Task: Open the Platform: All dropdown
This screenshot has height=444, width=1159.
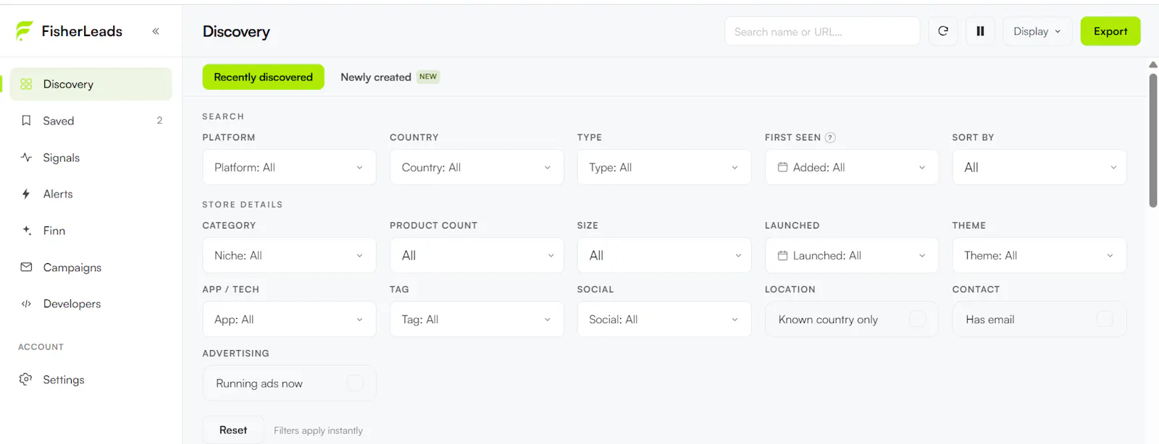Action: point(289,167)
